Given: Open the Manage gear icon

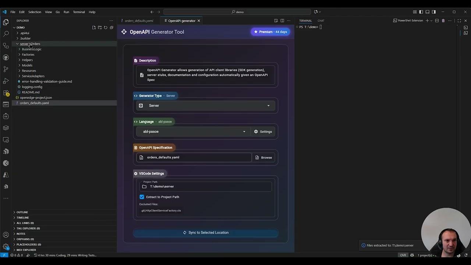Looking at the screenshot, I should tap(6, 246).
